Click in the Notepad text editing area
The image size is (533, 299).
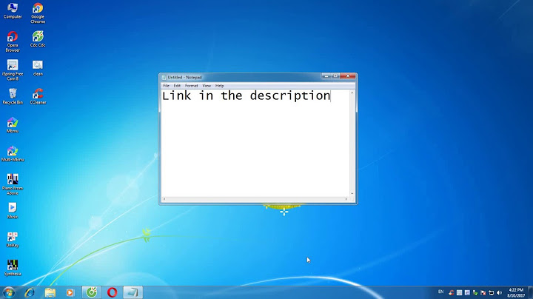coord(255,143)
